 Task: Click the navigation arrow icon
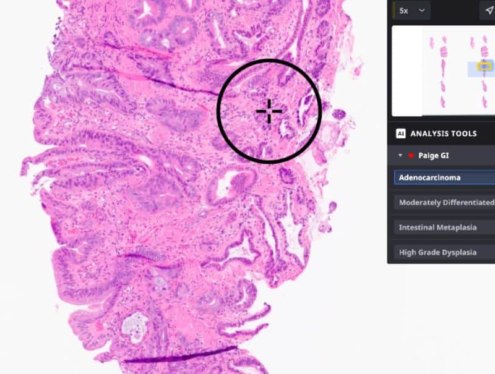489,11
